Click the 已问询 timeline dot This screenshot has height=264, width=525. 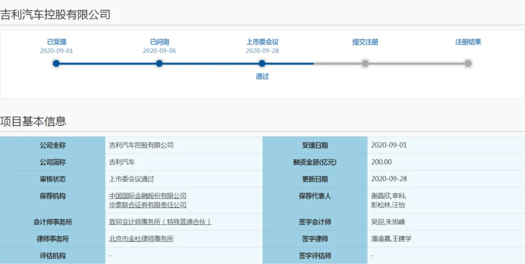tap(159, 63)
